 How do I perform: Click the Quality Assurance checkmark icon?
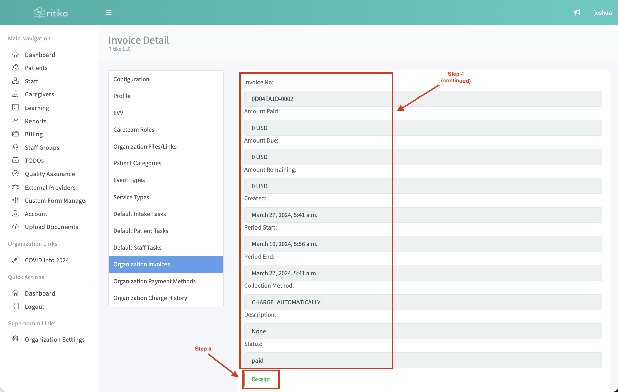tap(15, 174)
